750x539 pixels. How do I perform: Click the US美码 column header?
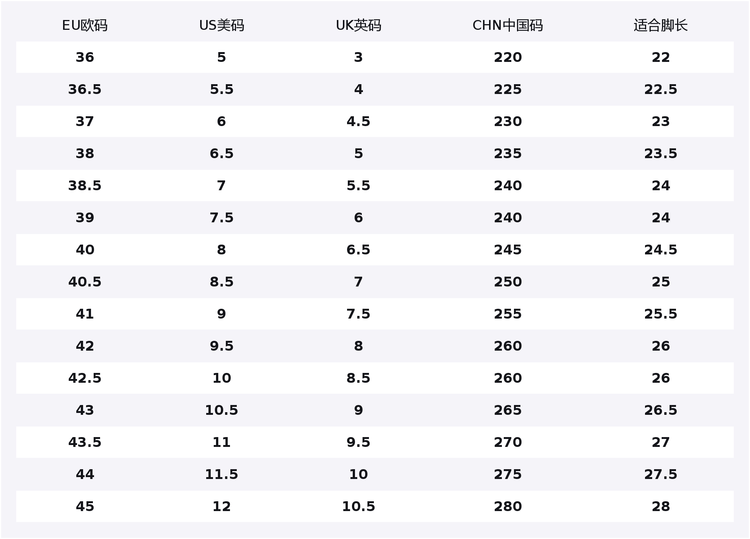point(222,25)
